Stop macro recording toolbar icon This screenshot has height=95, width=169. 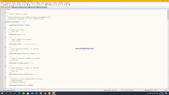[x=61, y=5]
